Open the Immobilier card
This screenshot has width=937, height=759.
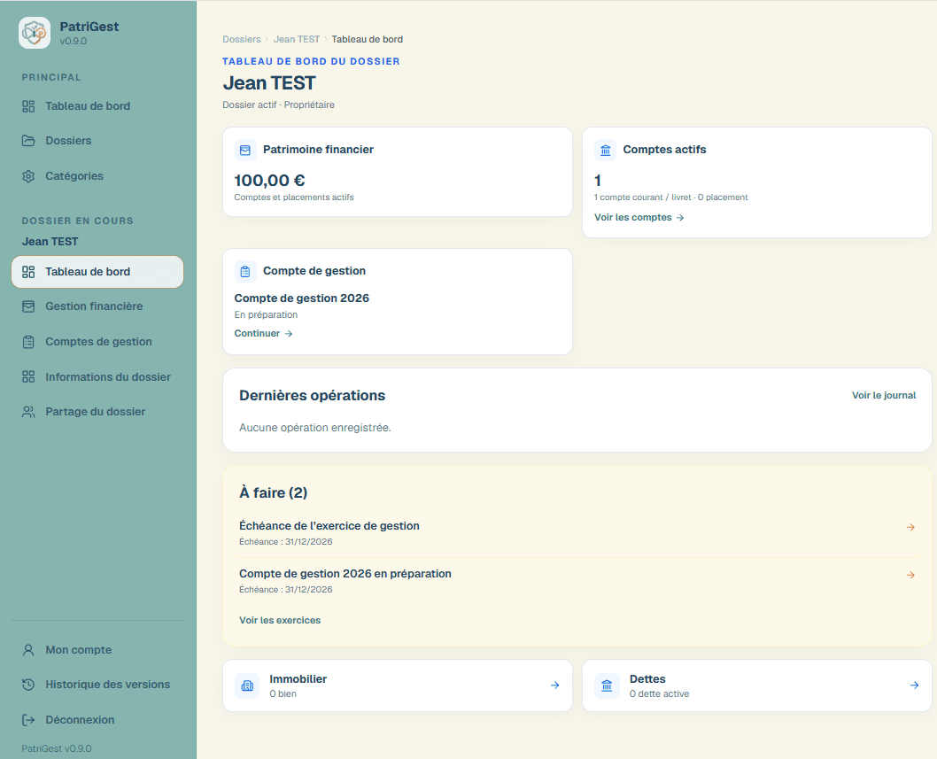coord(398,685)
